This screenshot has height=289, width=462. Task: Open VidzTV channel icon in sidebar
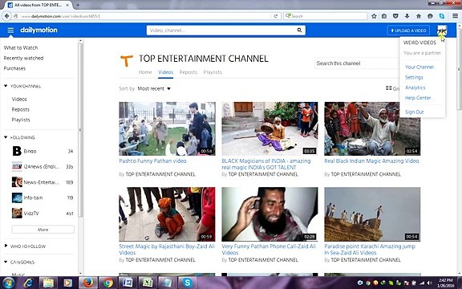click(17, 214)
